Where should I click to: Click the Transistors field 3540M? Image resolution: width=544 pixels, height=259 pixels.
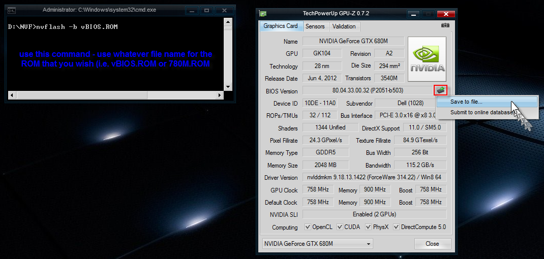point(389,78)
